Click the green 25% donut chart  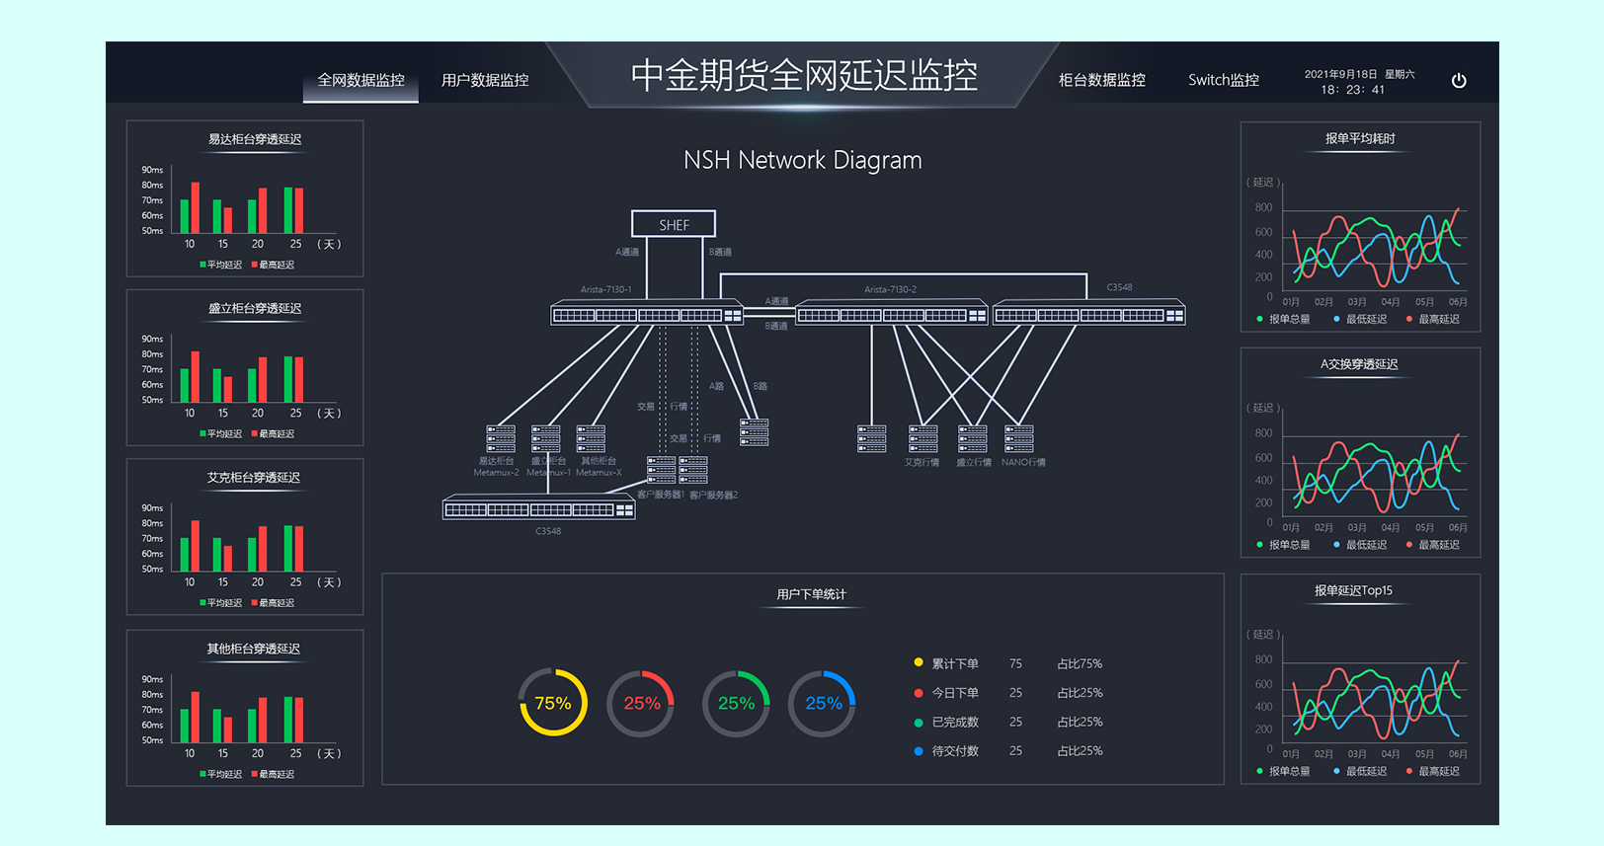point(736,703)
